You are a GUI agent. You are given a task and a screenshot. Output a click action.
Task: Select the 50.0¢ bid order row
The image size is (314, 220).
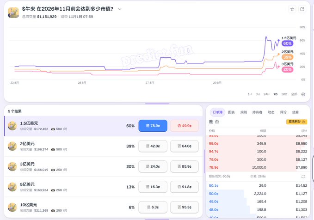pyautogui.click(x=258, y=194)
